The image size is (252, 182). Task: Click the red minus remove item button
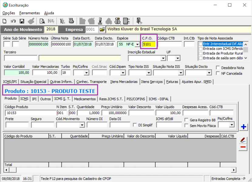(243, 147)
